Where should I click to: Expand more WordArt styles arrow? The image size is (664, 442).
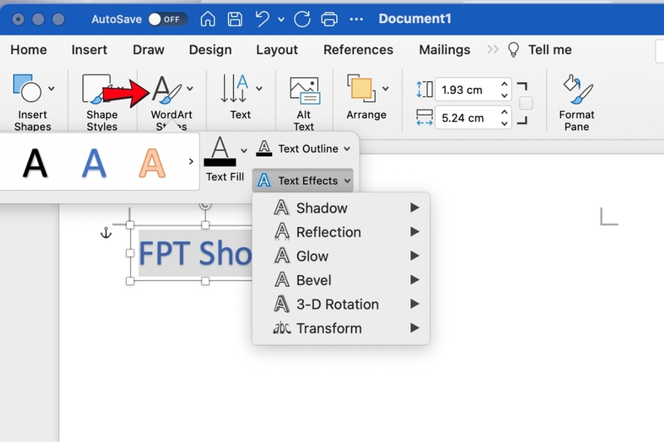point(191,162)
